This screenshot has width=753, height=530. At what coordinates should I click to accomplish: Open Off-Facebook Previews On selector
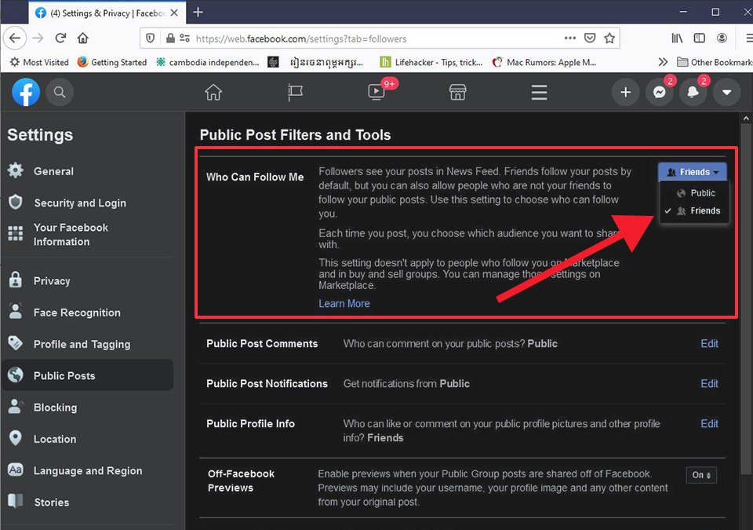click(x=701, y=475)
